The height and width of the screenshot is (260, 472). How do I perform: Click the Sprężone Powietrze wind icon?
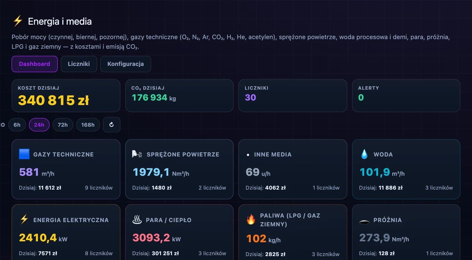(137, 154)
